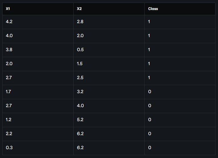Viewport: 218px width, 158px height.
Task: Click the X2 column header
Action: coord(80,9)
